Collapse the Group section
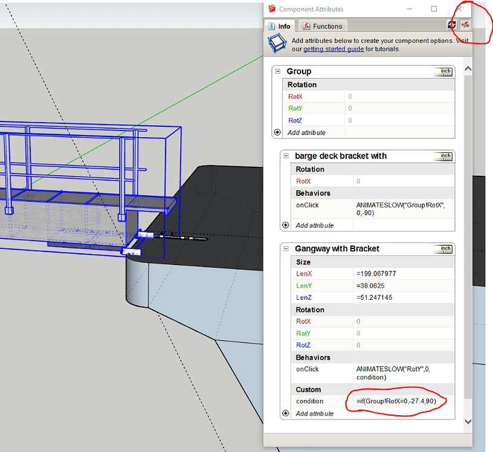 point(277,71)
